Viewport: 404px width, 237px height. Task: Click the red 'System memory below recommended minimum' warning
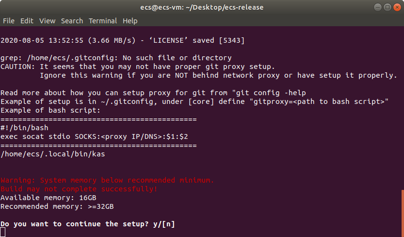point(107,180)
